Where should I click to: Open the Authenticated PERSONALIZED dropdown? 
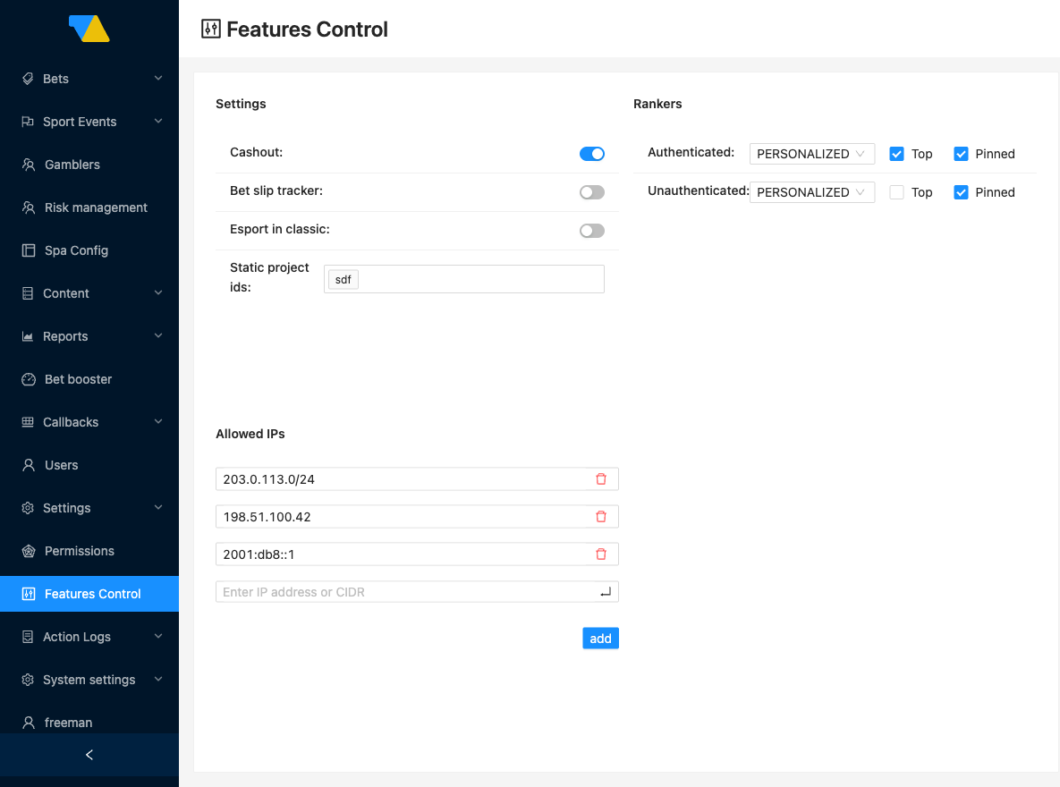[x=812, y=154]
